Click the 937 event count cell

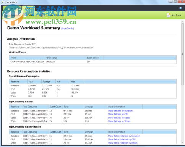click(88, 62)
